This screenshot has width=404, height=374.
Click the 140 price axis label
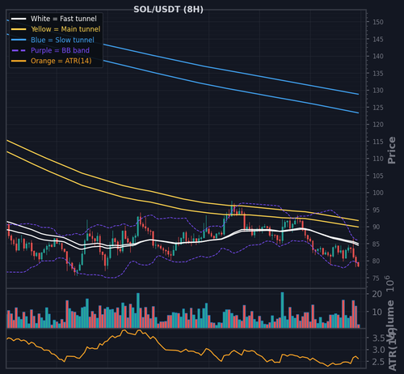(x=378, y=57)
